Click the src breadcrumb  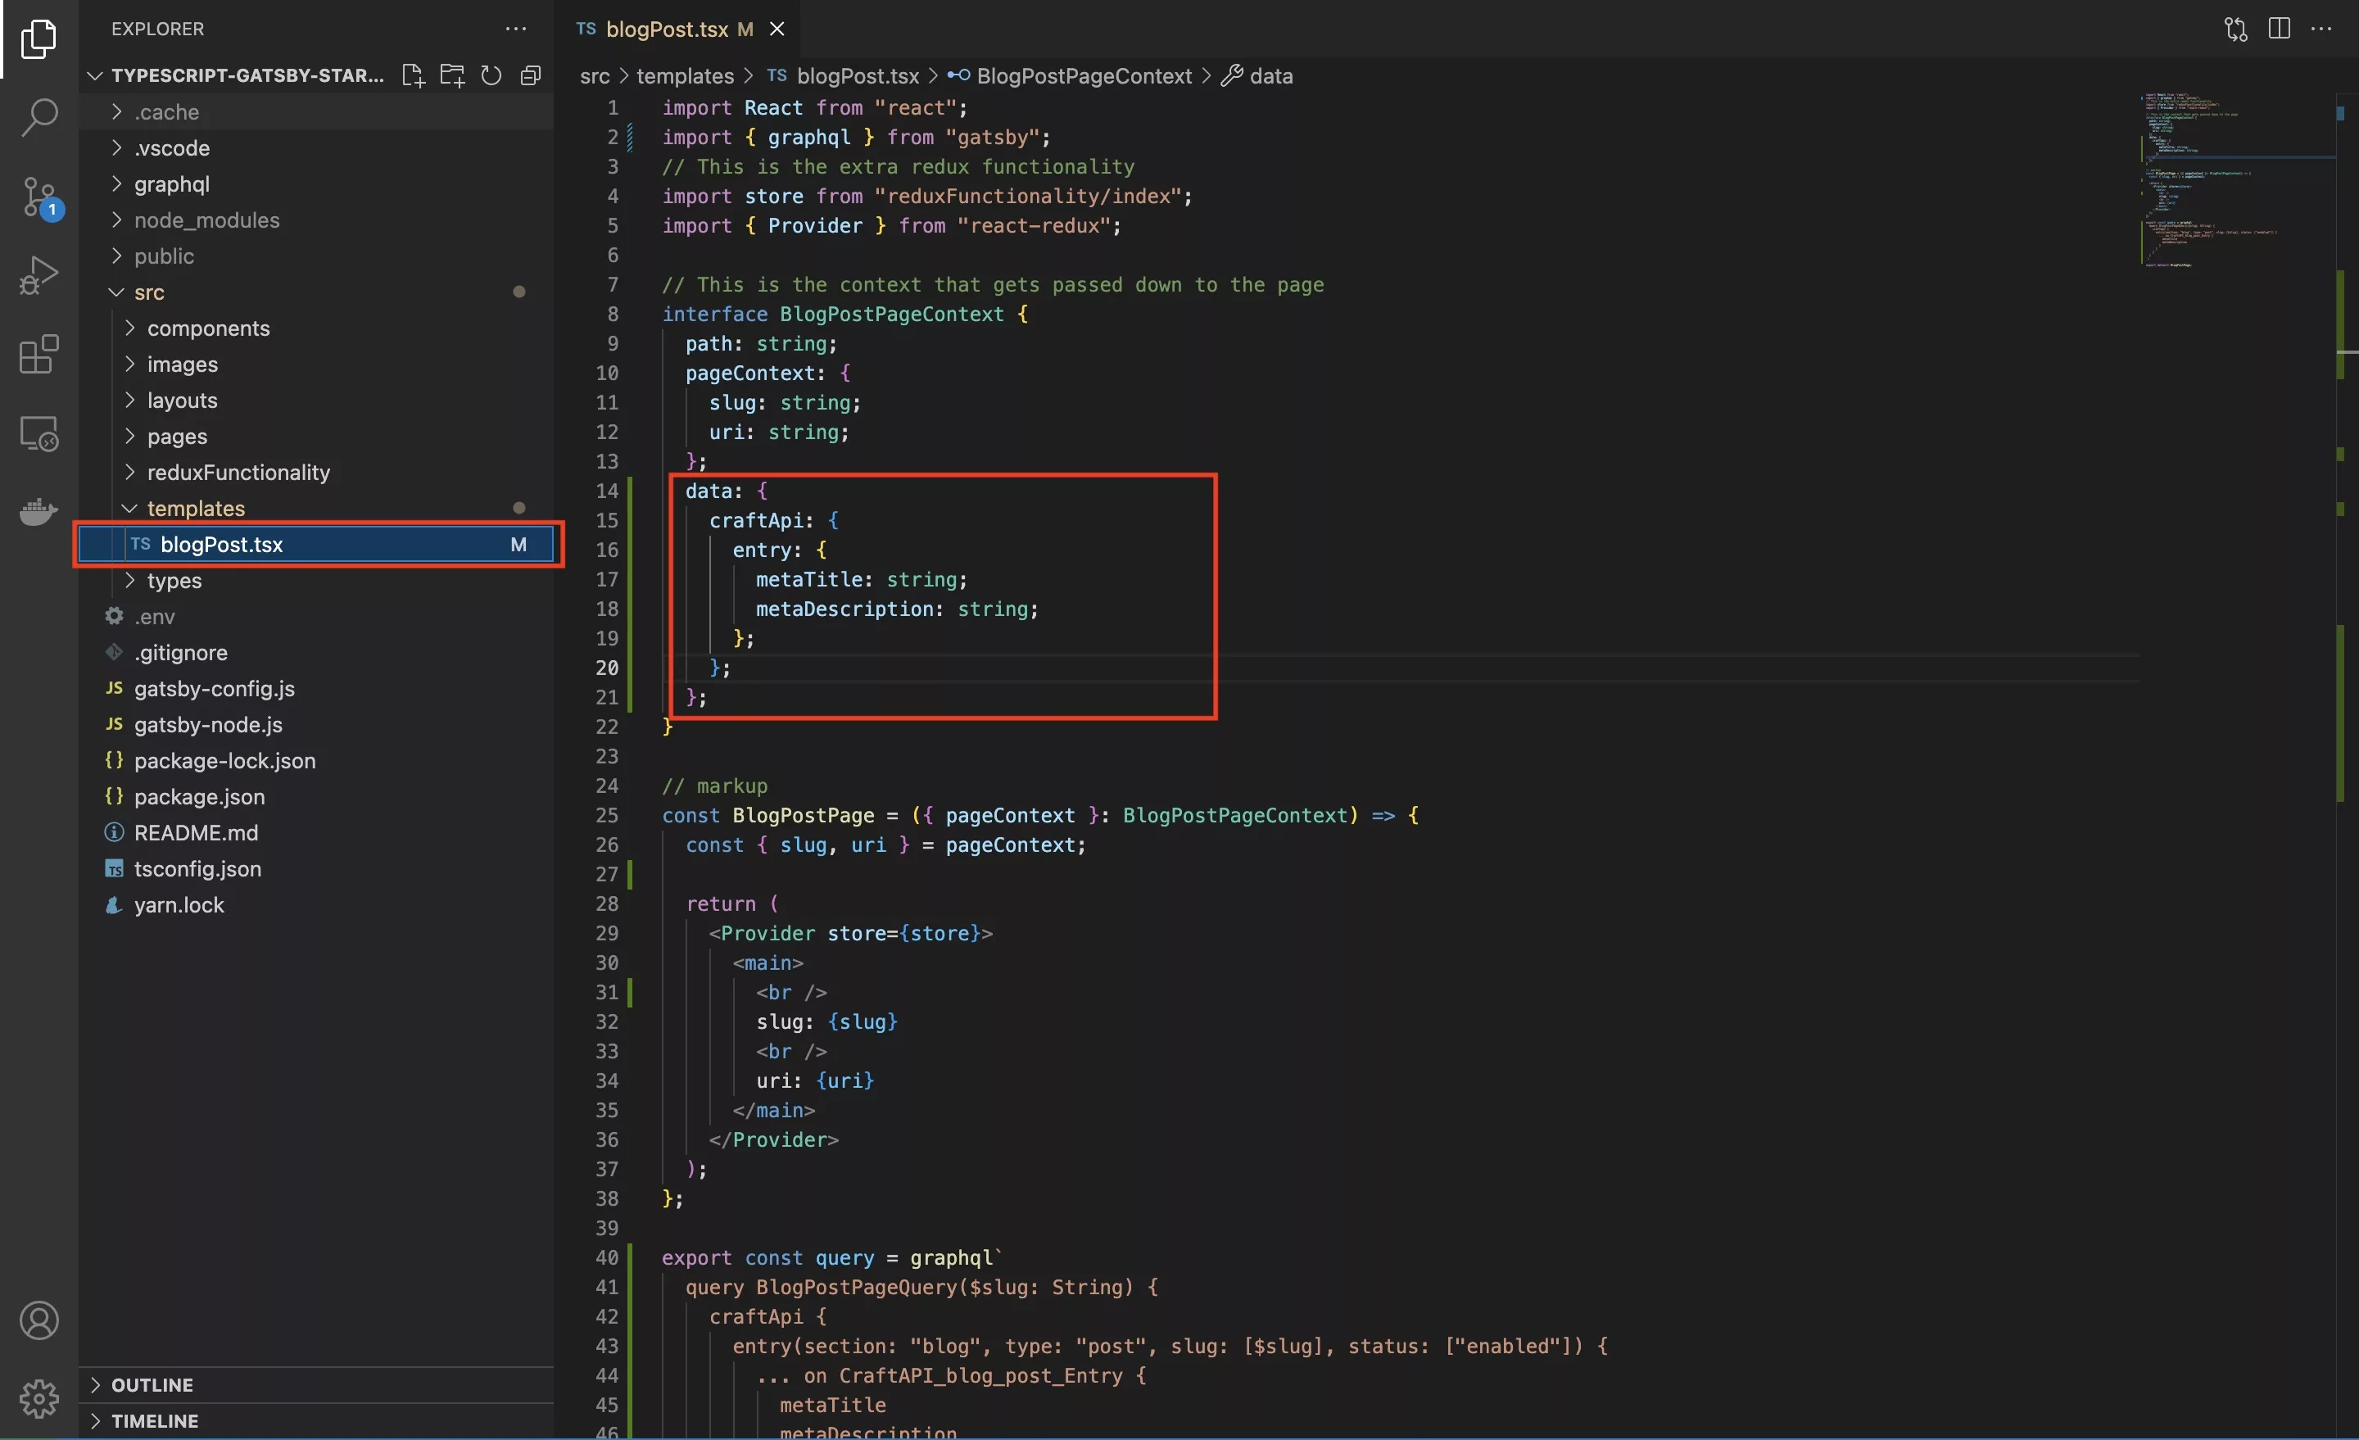[595, 75]
